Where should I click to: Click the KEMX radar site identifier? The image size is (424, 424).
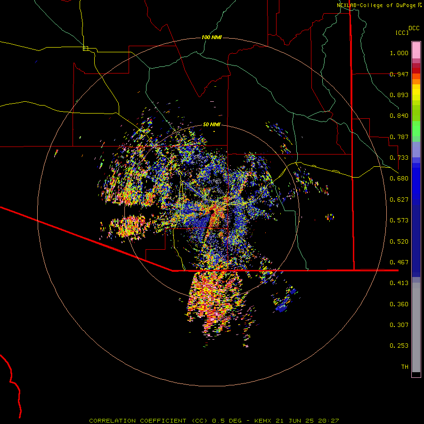coord(263,421)
